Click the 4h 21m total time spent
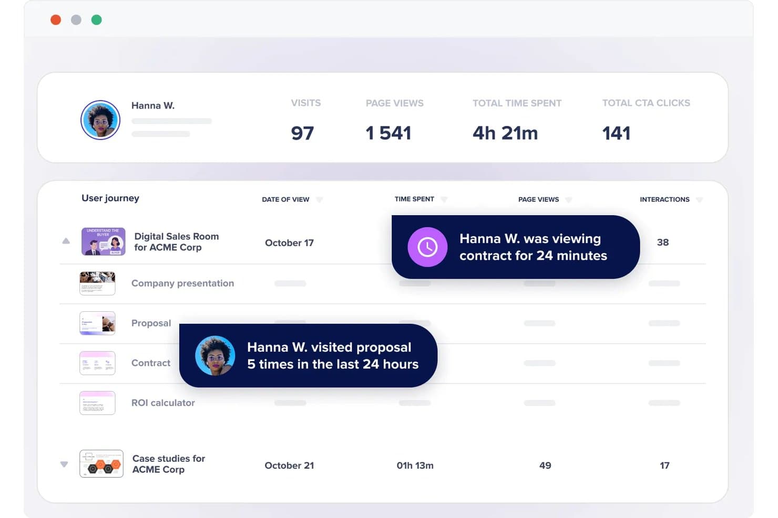 tap(505, 133)
